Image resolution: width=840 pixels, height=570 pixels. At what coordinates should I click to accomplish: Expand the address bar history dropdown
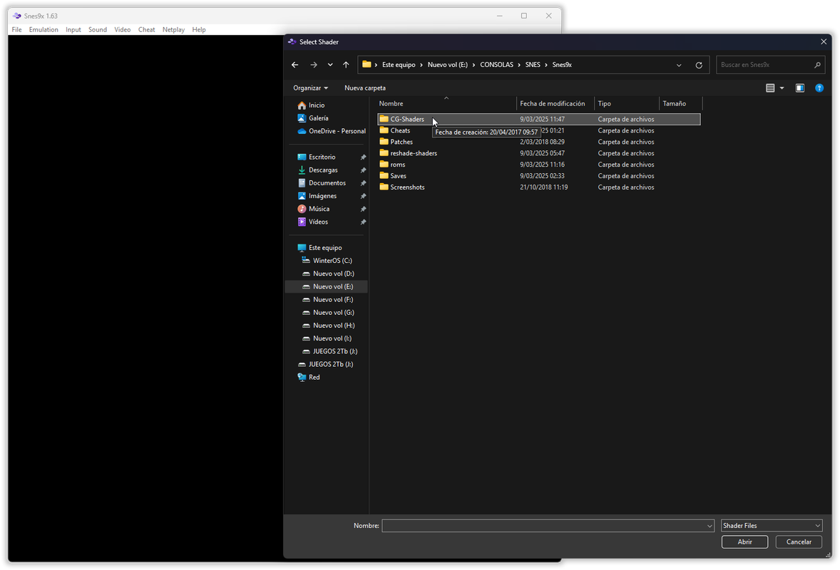(679, 66)
